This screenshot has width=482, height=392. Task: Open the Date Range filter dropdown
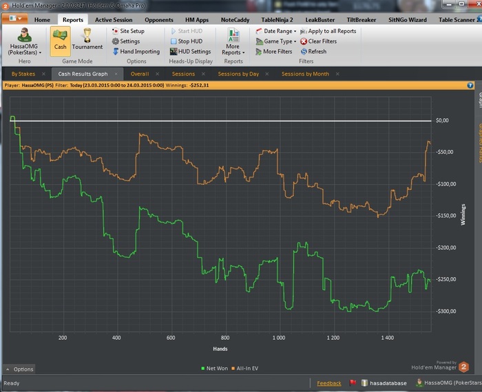(x=276, y=31)
